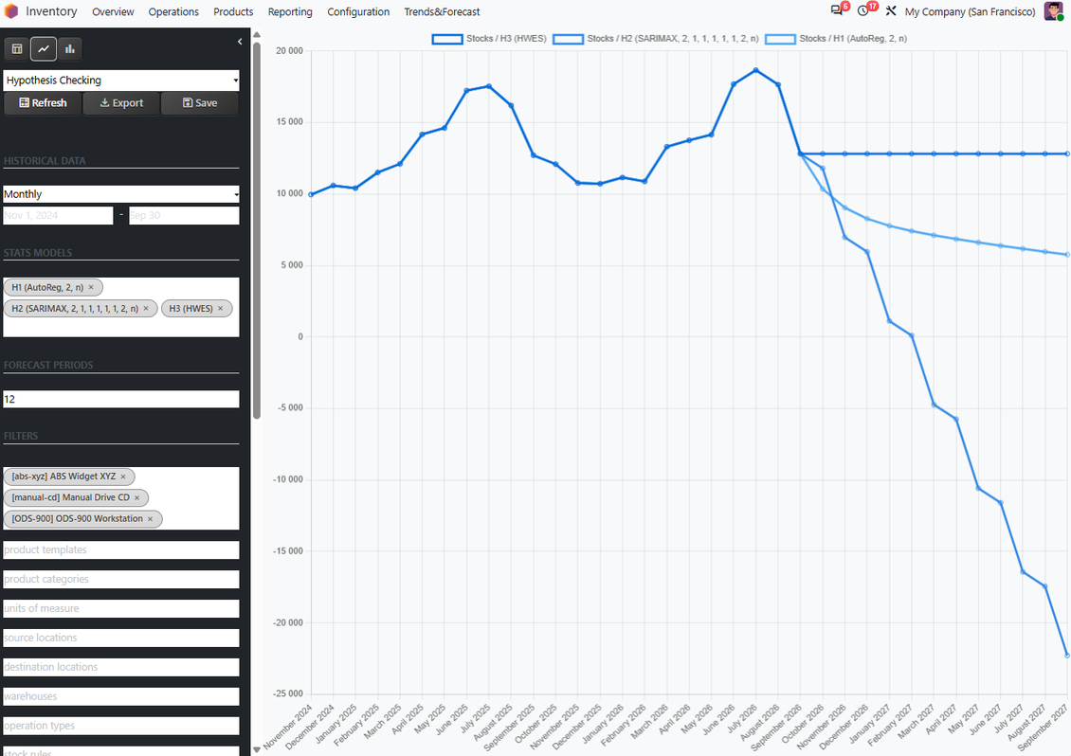Viewport: 1071px width, 756px height.
Task: Switch to the line chart view icon
Action: pyautogui.click(x=43, y=48)
